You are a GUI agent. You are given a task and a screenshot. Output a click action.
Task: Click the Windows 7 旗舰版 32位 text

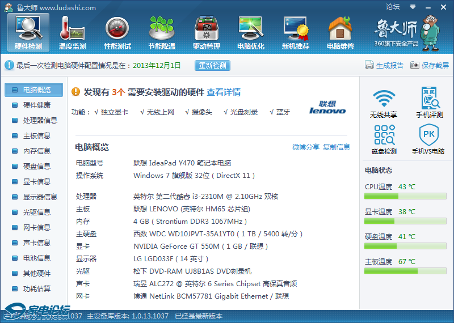click(194, 176)
